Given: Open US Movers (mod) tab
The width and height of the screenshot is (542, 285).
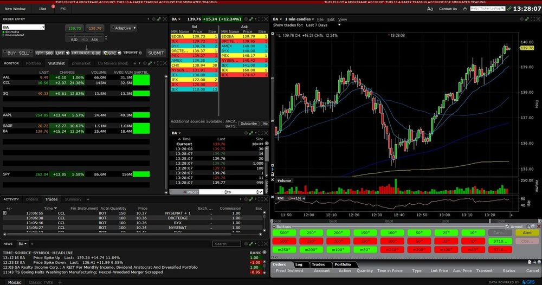Looking at the screenshot, I should click(x=113, y=63).
